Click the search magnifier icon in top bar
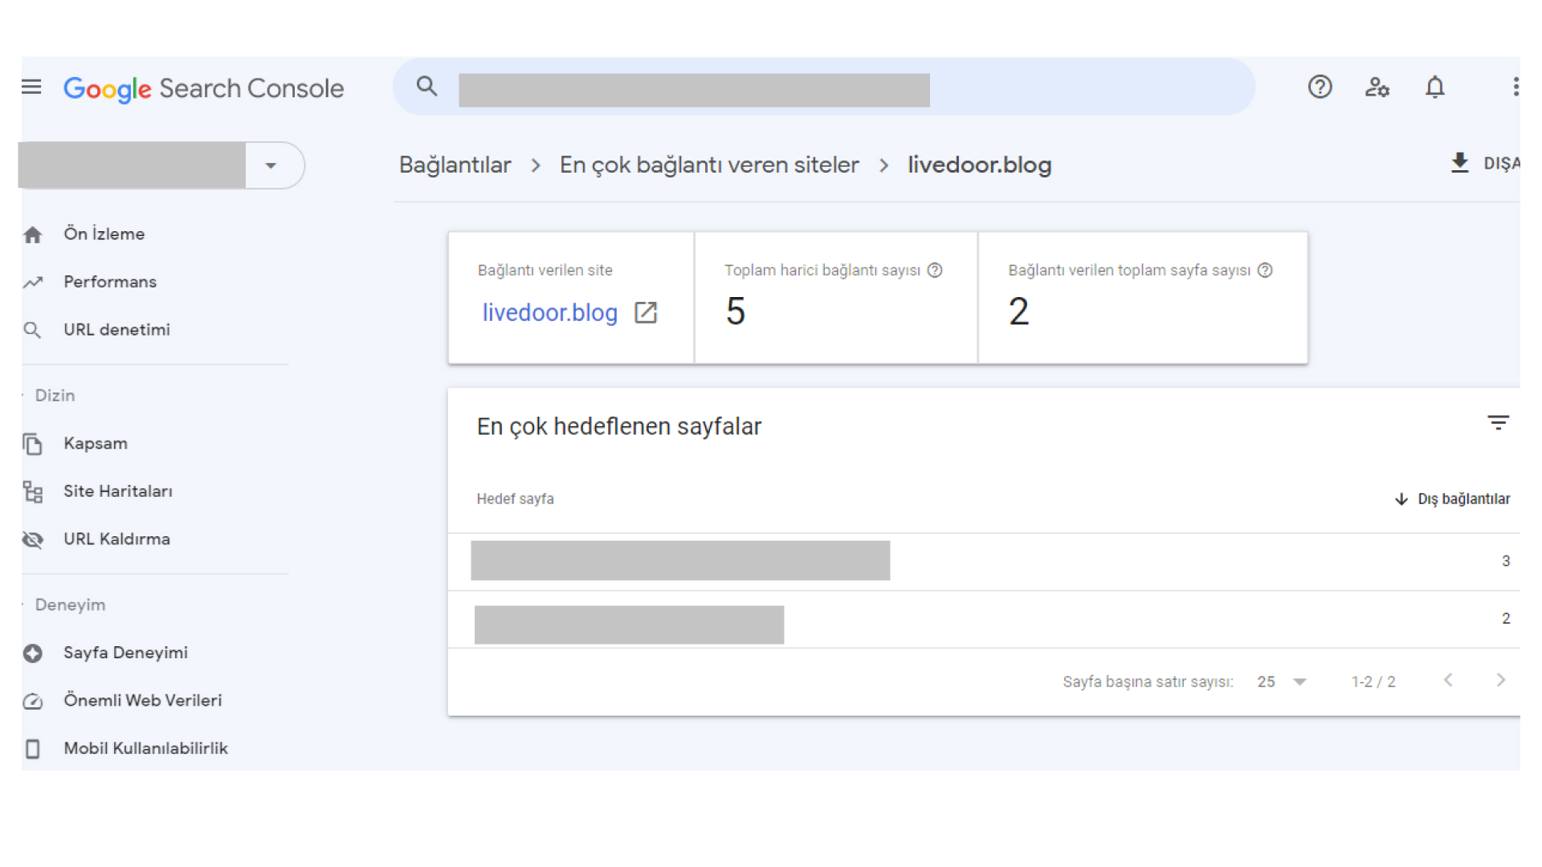 426,86
